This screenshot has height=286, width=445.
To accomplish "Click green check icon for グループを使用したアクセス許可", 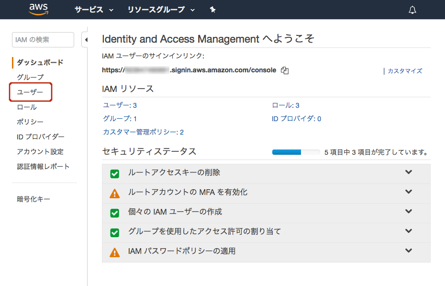I will click(115, 233).
